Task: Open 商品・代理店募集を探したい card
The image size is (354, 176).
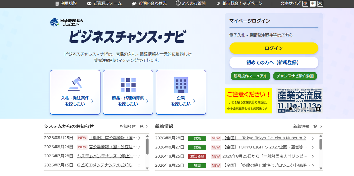Action: coord(128,92)
